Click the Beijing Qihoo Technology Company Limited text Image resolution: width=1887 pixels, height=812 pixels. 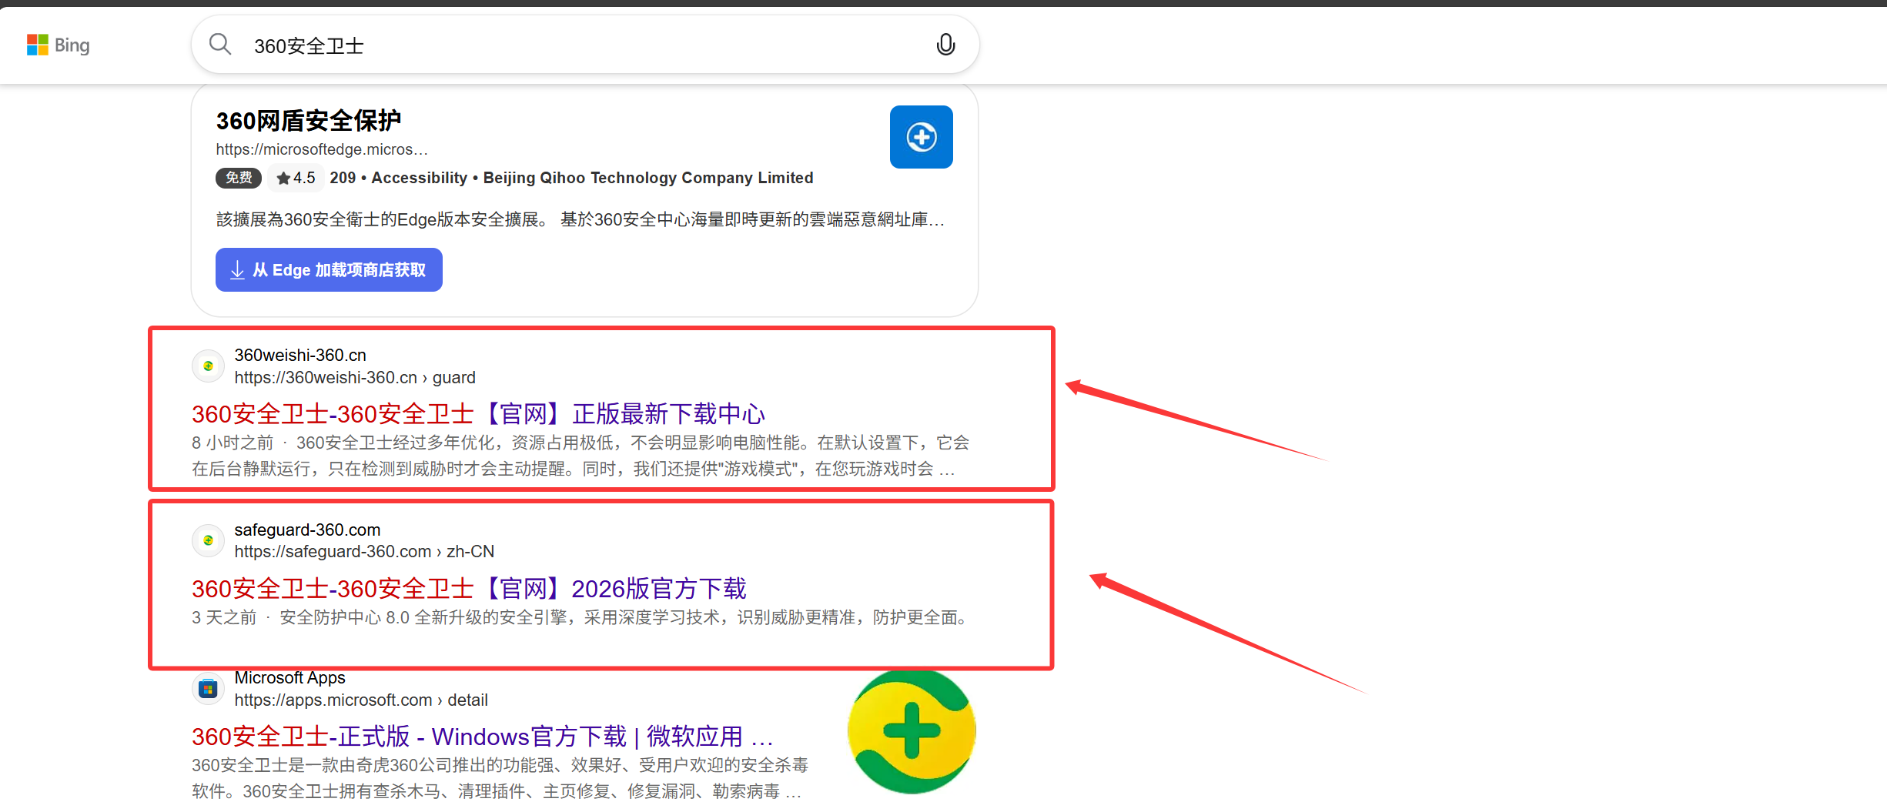pos(648,178)
